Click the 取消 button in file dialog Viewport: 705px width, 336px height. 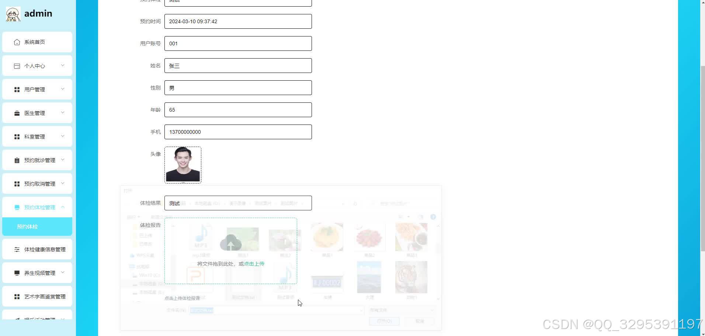click(420, 321)
